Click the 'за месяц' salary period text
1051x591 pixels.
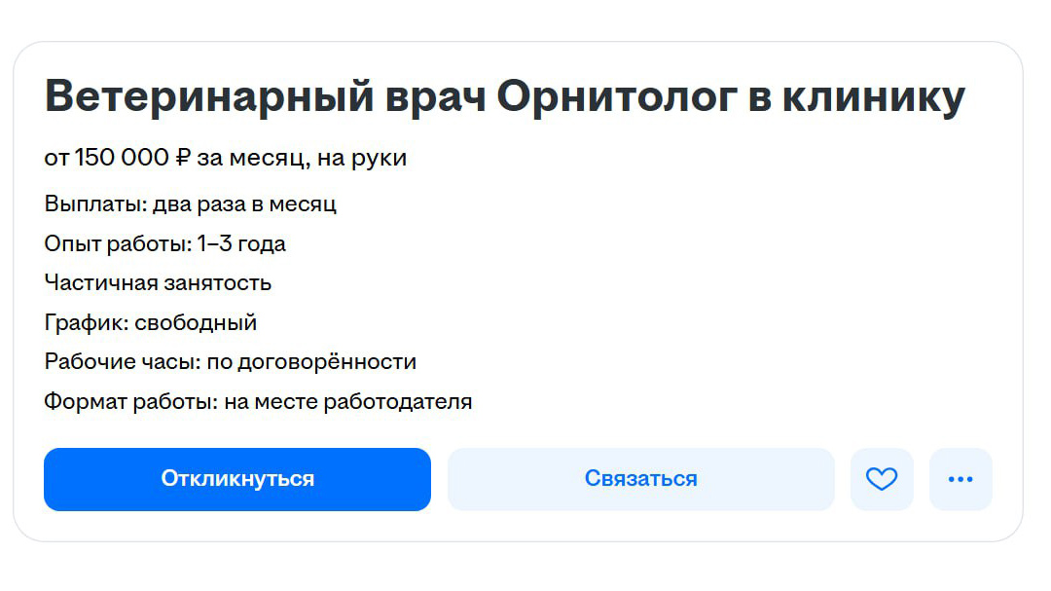point(252,158)
